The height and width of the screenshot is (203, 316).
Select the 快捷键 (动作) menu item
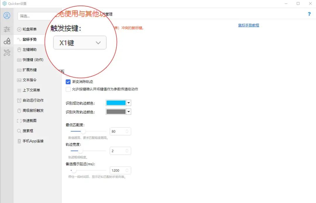(33, 60)
